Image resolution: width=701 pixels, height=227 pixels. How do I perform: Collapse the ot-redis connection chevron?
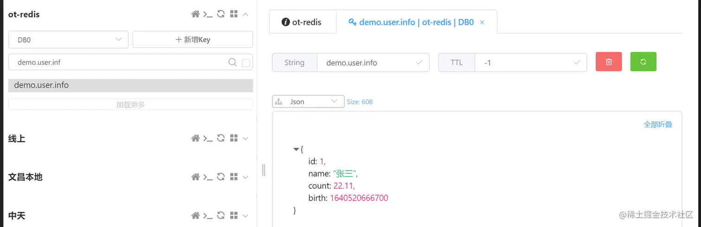click(246, 14)
